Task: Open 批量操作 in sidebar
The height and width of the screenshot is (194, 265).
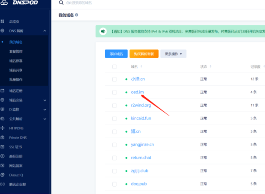Action: coord(16,79)
